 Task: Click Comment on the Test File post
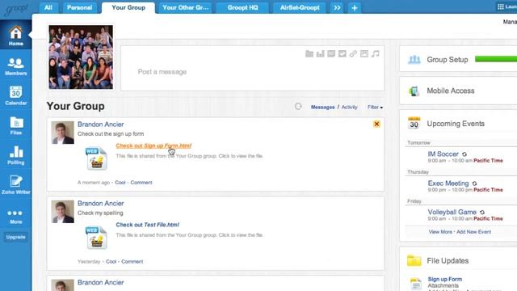(132, 262)
